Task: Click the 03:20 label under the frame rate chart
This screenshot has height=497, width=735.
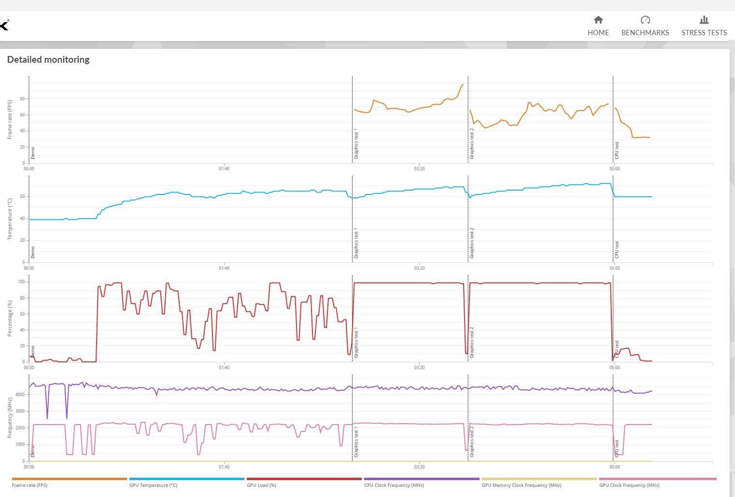Action: tap(419, 169)
